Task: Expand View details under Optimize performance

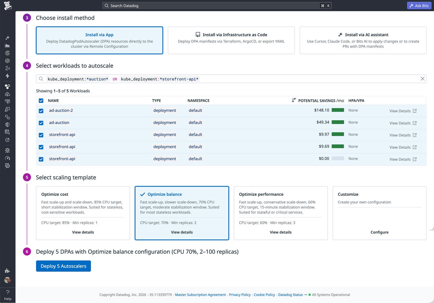Action: (x=281, y=232)
